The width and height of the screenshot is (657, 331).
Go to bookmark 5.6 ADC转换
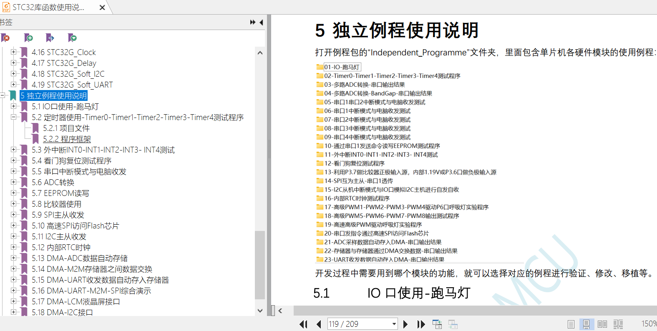(x=53, y=182)
